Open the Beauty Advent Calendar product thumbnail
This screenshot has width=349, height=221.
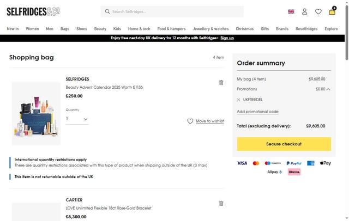(x=37, y=113)
